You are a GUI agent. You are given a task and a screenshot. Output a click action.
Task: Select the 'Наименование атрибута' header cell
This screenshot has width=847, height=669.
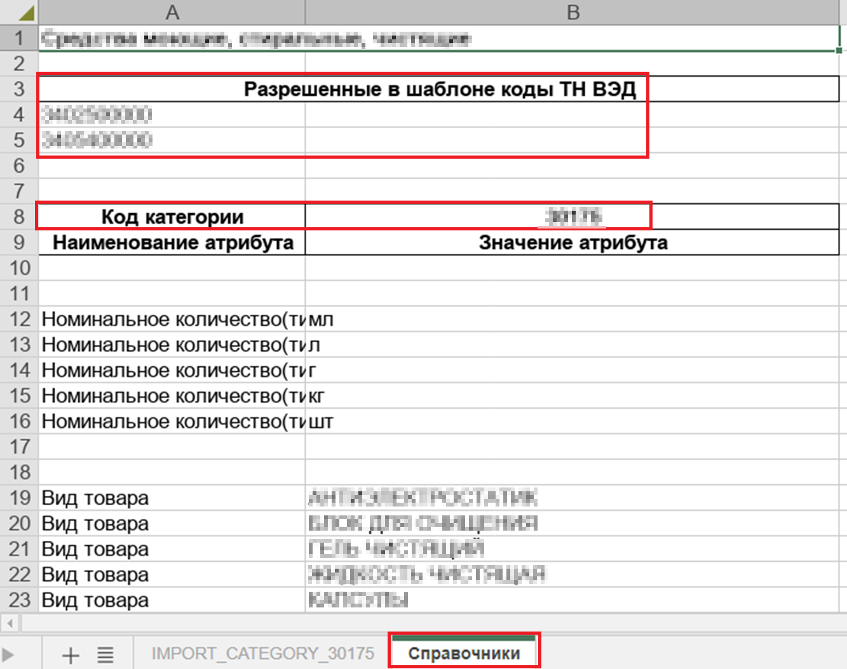point(172,242)
